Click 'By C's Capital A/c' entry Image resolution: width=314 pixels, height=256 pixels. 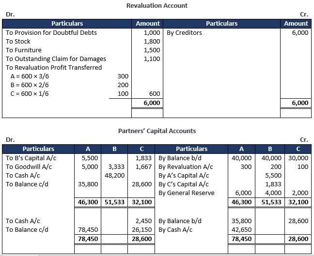pyautogui.click(x=184, y=184)
